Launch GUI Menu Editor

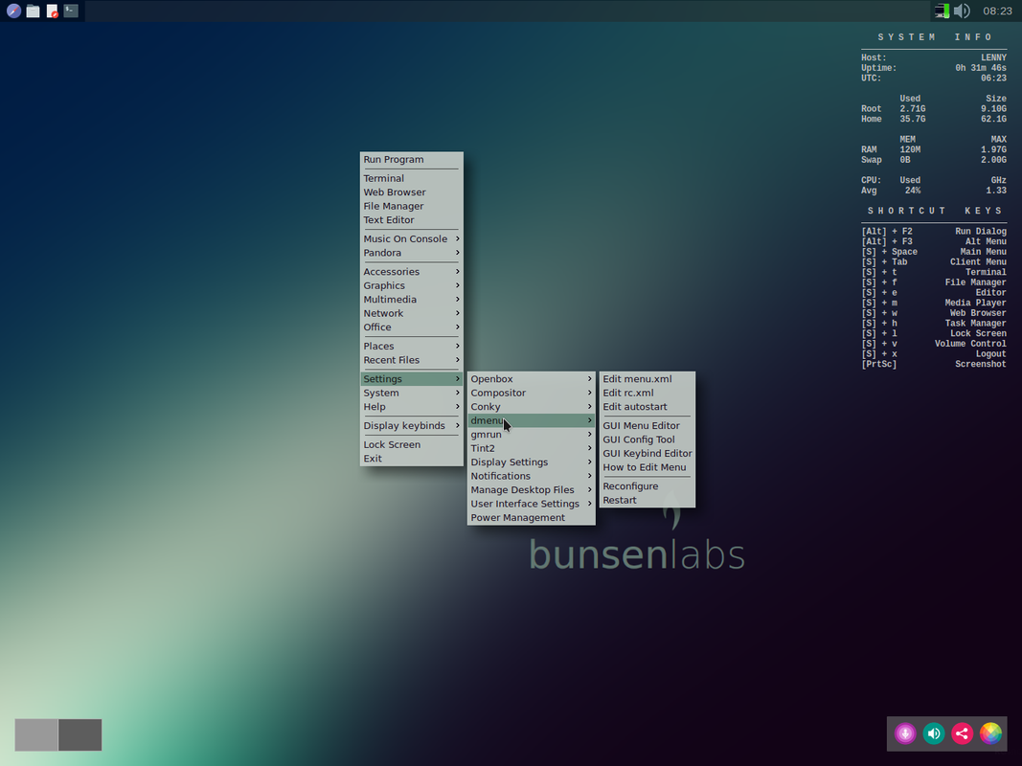pos(647,425)
